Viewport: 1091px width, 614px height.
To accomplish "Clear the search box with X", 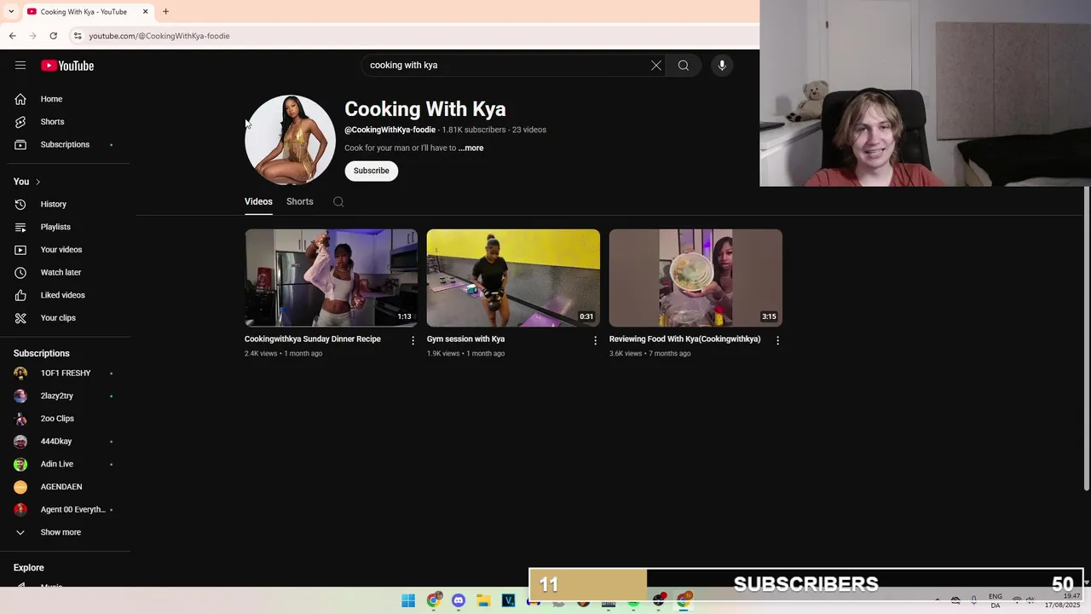I will tap(656, 66).
